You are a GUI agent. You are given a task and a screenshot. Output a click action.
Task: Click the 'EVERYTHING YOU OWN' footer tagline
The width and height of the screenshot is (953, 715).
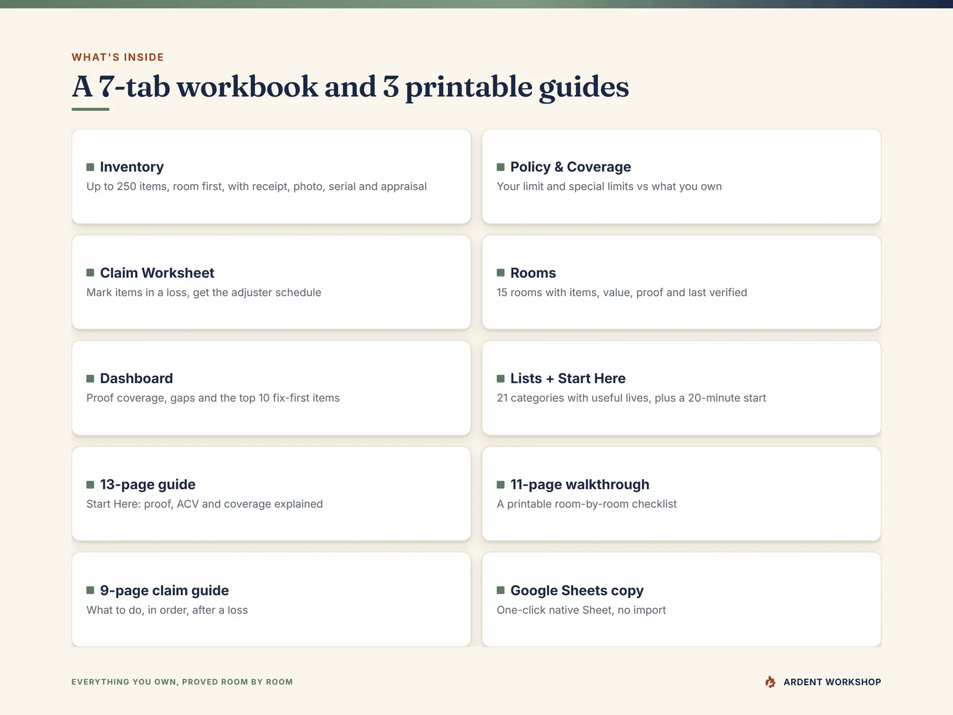tap(182, 682)
